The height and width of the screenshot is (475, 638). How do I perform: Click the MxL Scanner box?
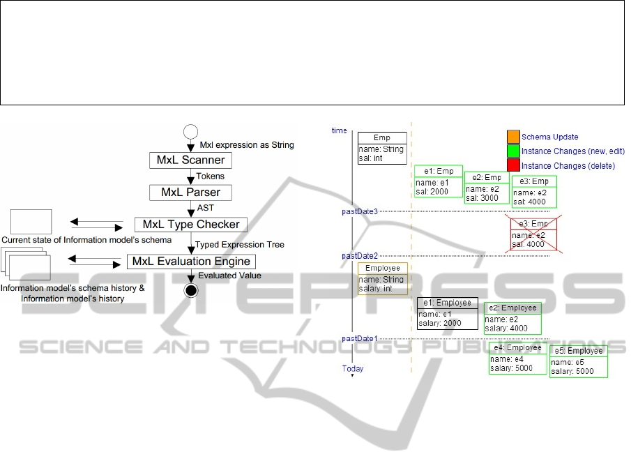click(x=190, y=160)
